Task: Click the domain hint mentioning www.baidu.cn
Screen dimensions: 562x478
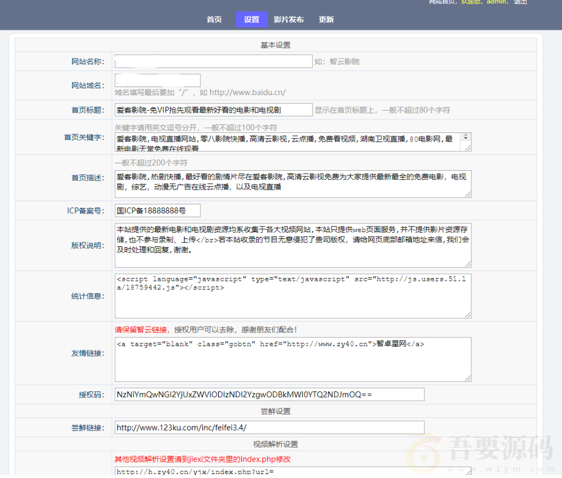Action: pos(200,92)
